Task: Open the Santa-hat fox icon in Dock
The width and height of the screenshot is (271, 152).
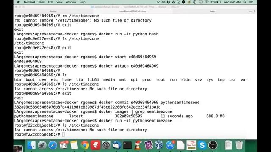Action: click(138, 145)
